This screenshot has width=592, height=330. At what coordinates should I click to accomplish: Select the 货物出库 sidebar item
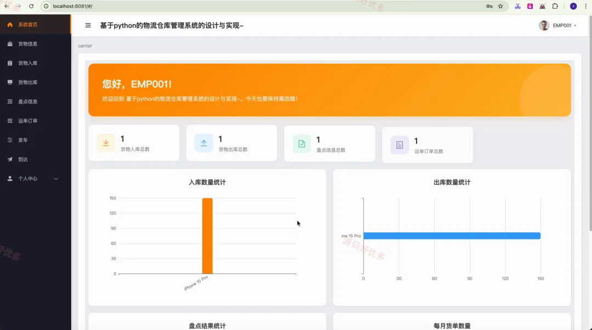point(35,82)
